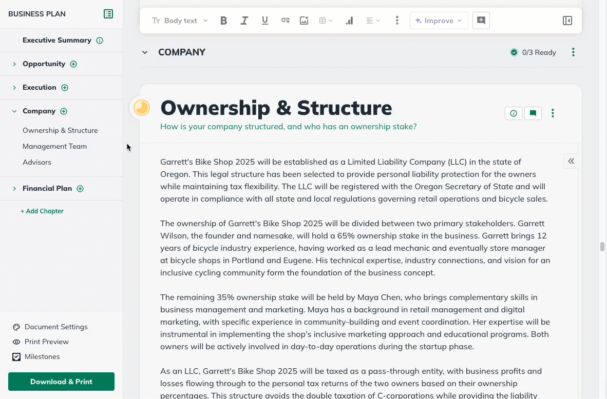Expand the Opportunity chapter

pos(14,64)
